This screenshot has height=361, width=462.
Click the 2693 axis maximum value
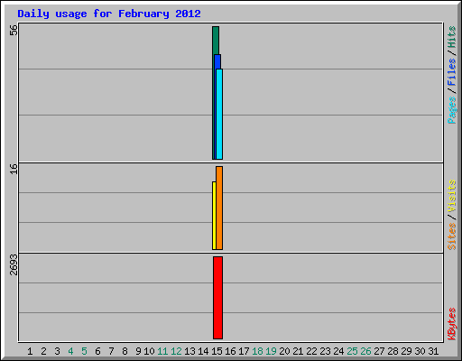[14, 264]
